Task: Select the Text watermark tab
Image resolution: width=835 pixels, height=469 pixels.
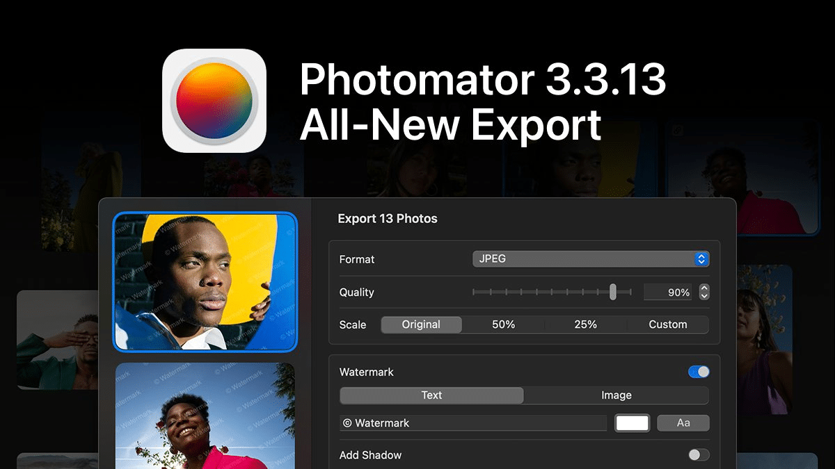Action: [431, 395]
